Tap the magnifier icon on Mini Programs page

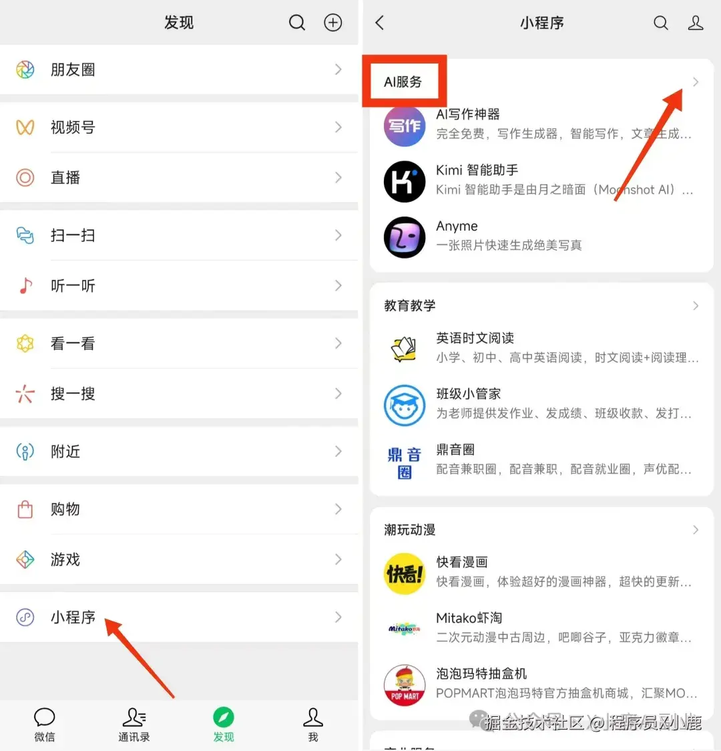point(660,22)
